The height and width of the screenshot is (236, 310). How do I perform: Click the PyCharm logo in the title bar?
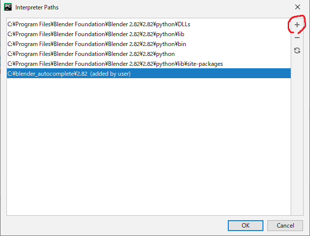click(x=8, y=7)
